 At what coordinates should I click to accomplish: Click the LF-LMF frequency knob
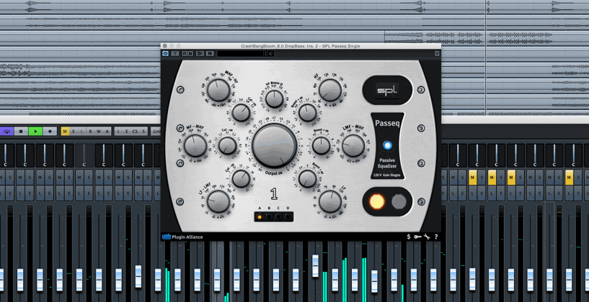pos(218,201)
